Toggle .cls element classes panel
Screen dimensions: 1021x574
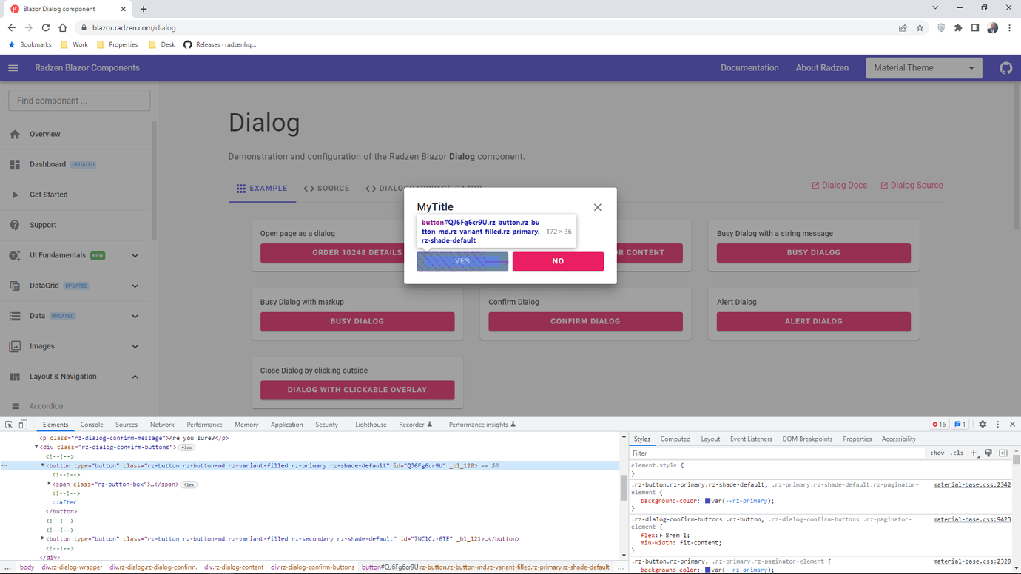[957, 453]
